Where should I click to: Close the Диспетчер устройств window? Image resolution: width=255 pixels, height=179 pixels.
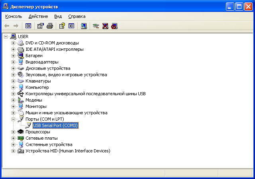[248, 7]
